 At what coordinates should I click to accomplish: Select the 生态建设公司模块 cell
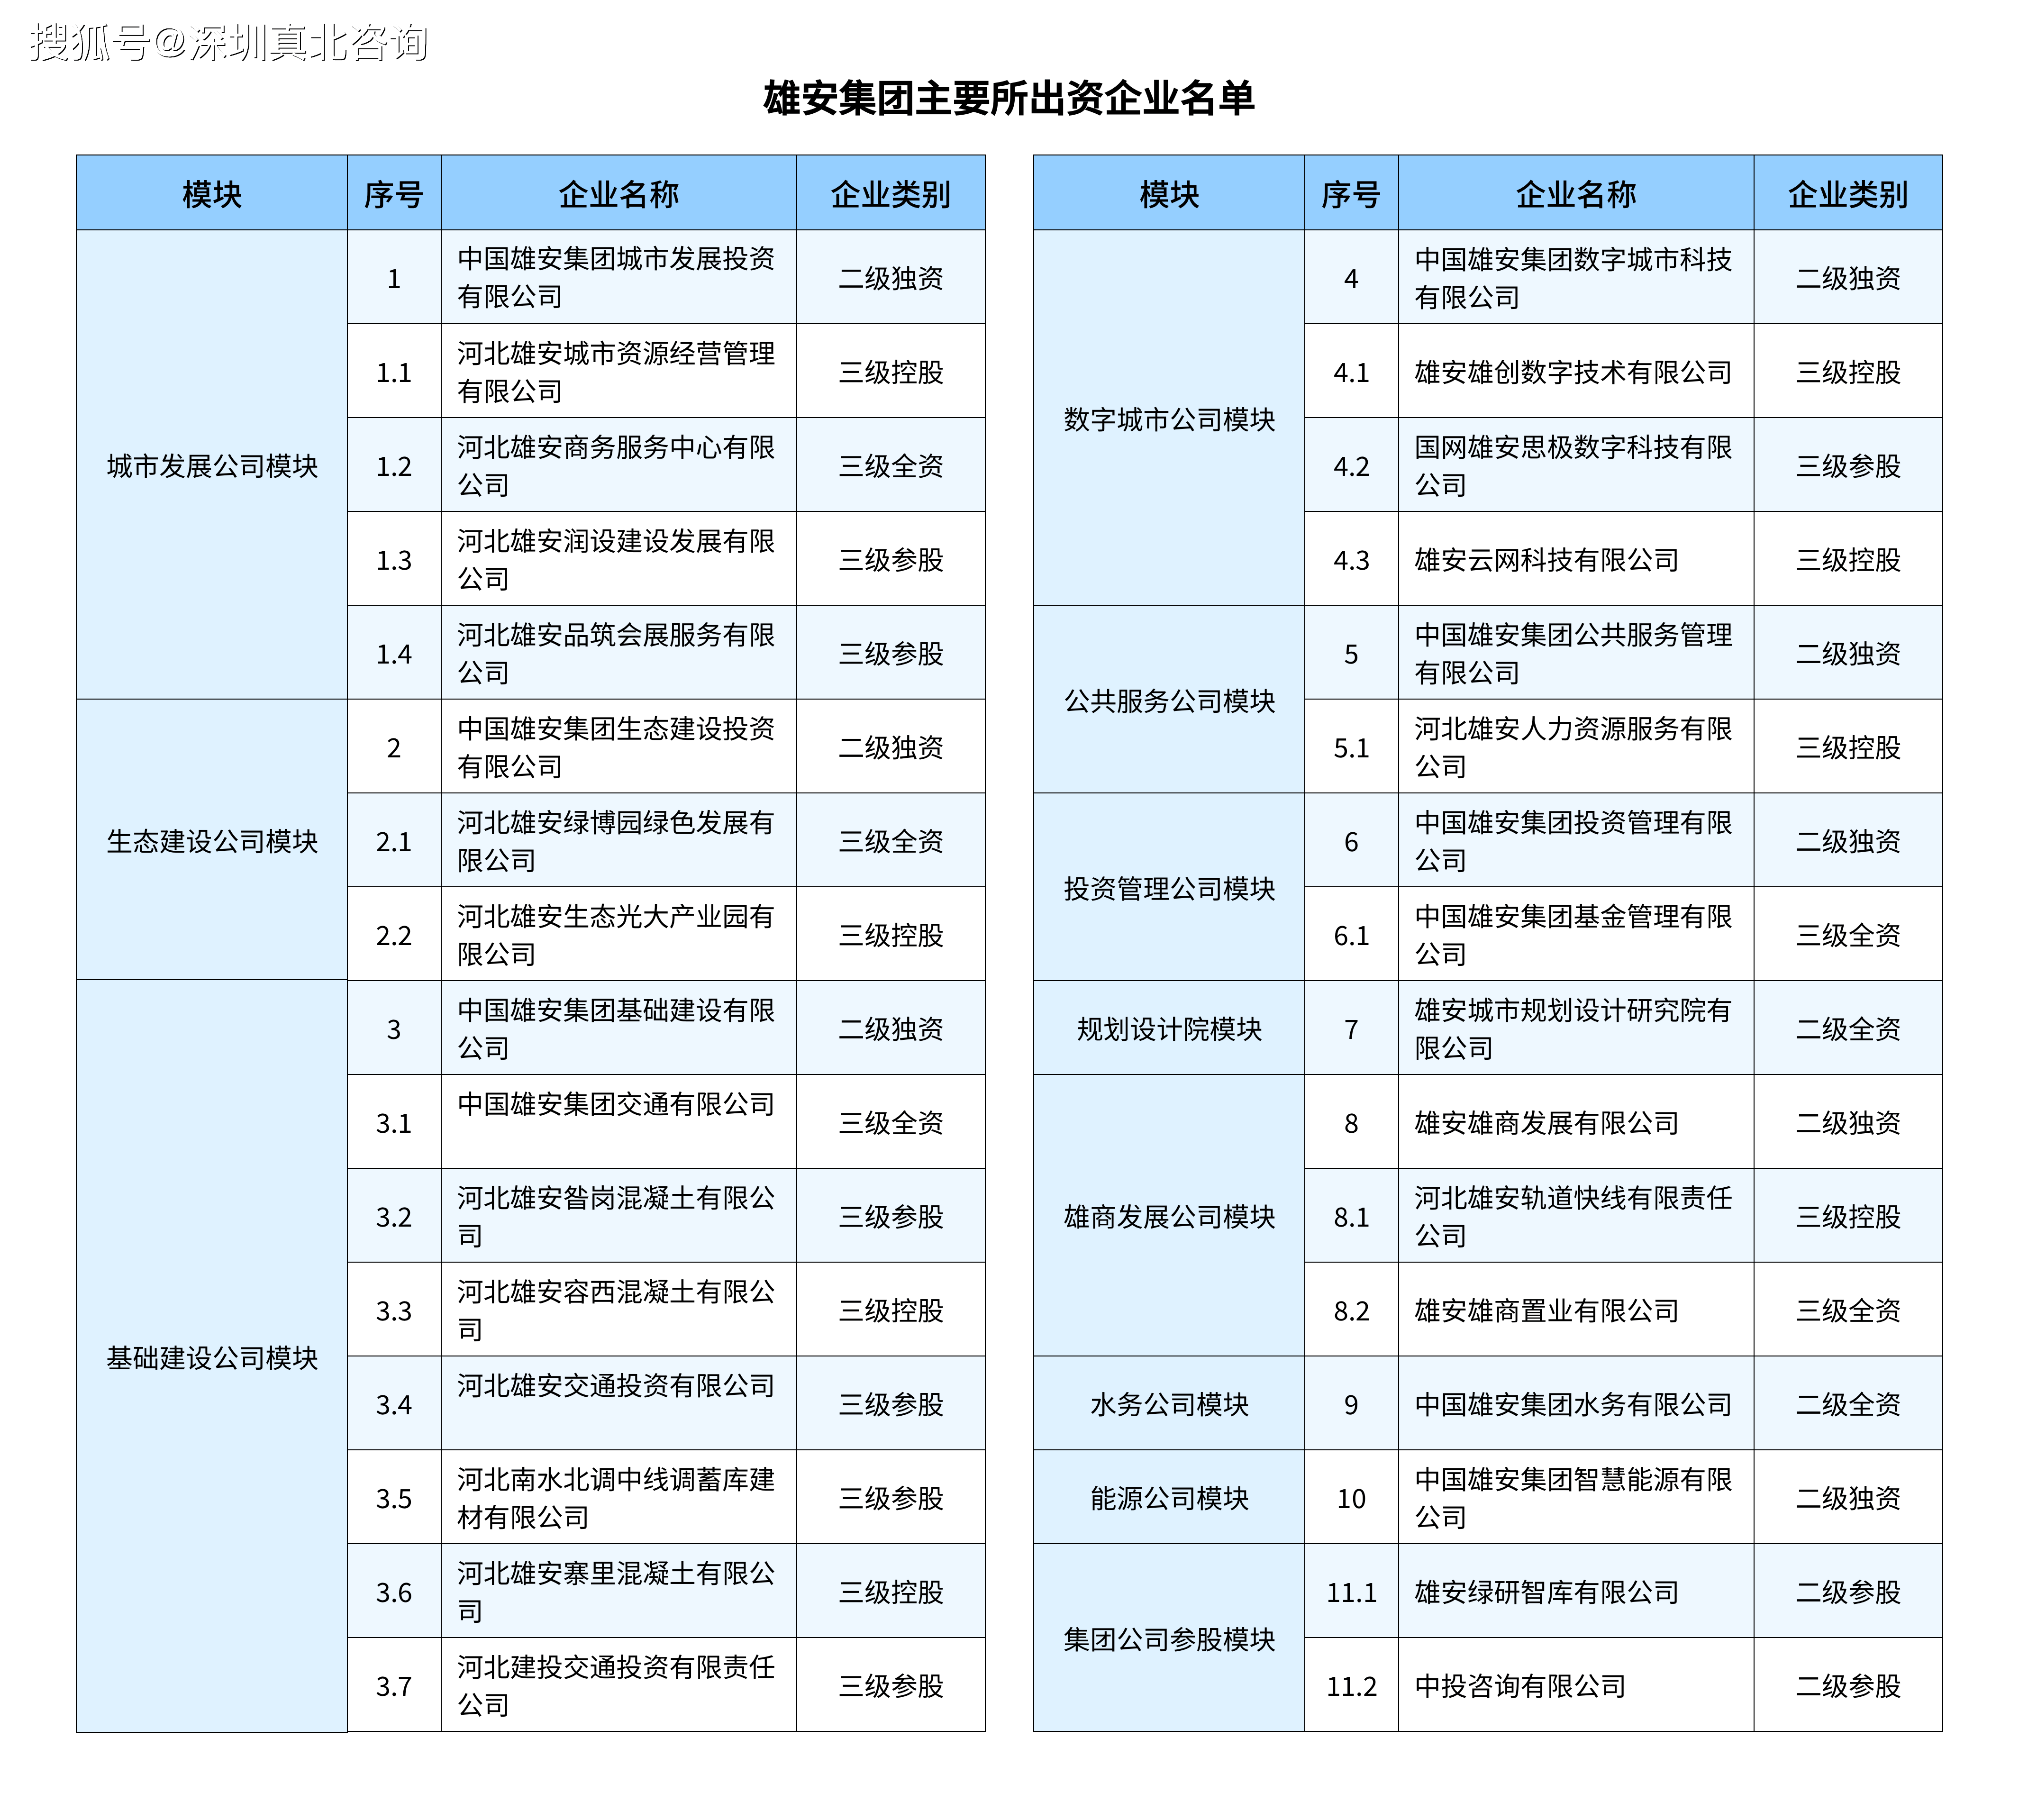(x=212, y=841)
